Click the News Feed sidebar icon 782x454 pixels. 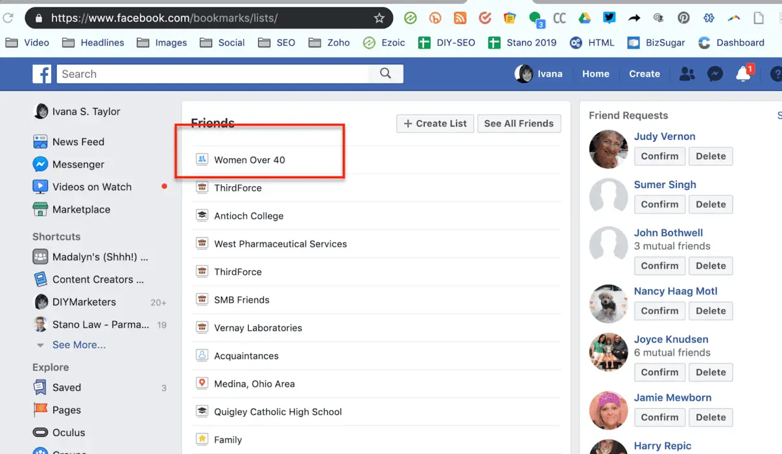40,141
